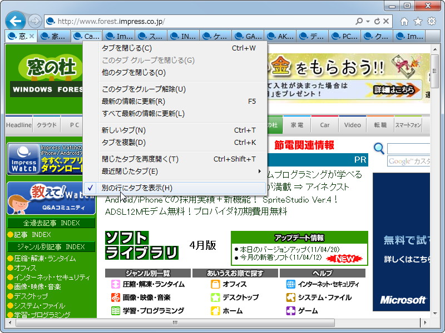Image resolution: width=445 pixels, height=333 pixels.
Task: Click the vertical scrollbar thumb
Action: coord(435,71)
